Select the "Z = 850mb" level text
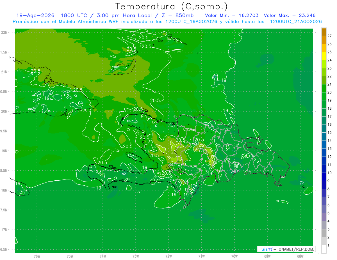 click(178, 15)
